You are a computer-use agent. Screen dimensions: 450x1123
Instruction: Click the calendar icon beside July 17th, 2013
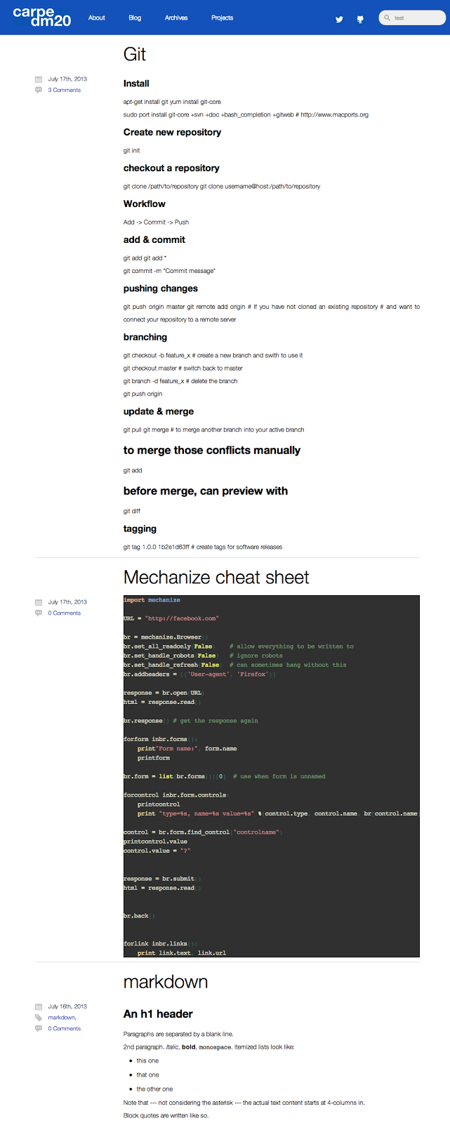click(38, 79)
